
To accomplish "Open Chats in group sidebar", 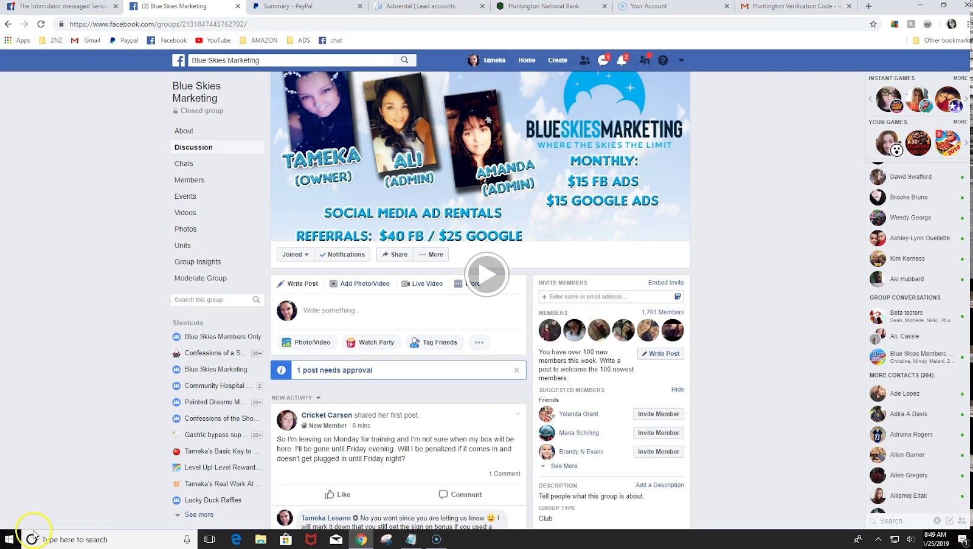I will (x=184, y=164).
